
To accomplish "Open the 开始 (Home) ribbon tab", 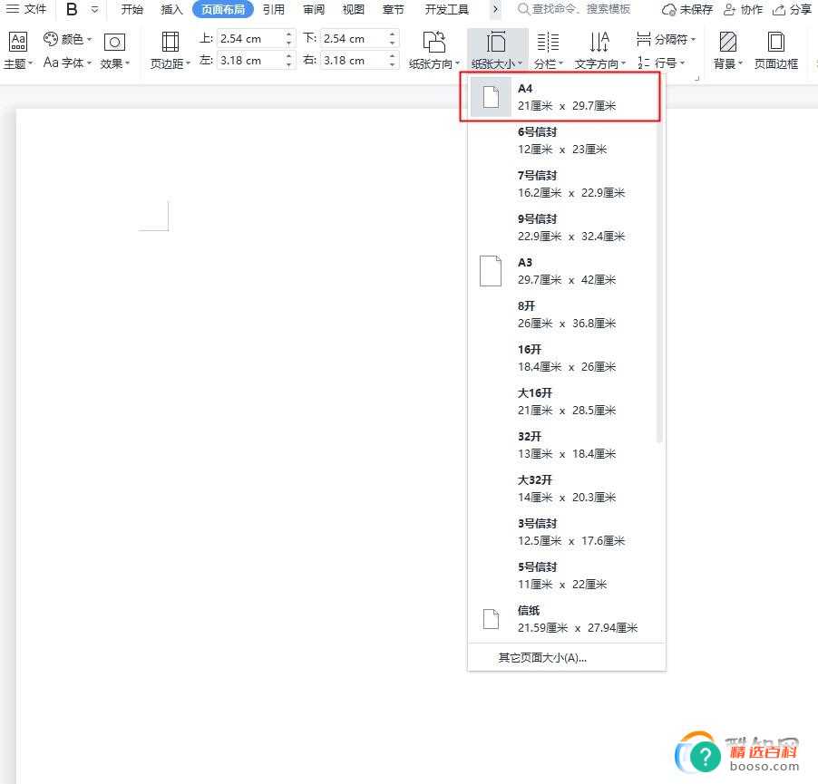I will coord(131,10).
